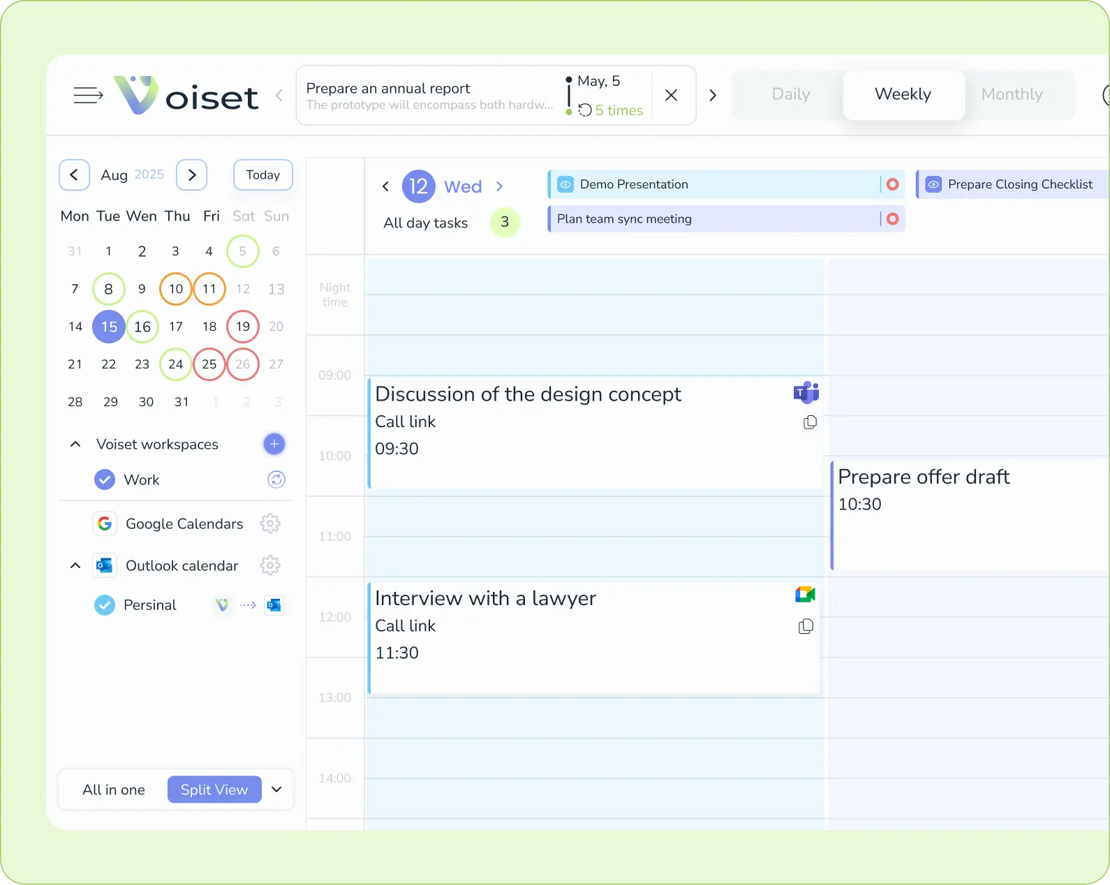
Task: Collapse the Voiset workspaces section
Action: pyautogui.click(x=75, y=445)
